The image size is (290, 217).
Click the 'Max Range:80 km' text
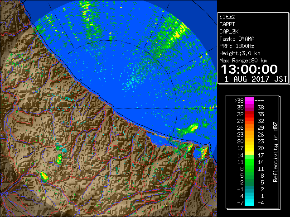pyautogui.click(x=243, y=61)
